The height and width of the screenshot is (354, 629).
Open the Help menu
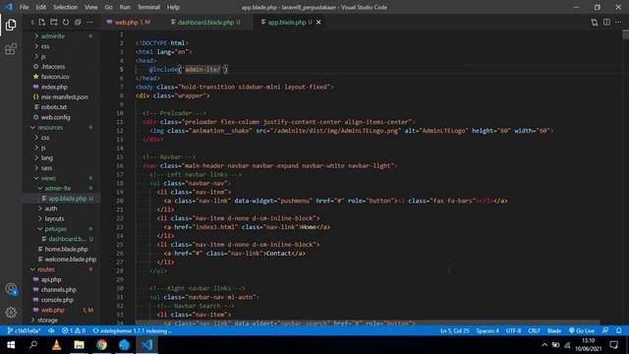pos(173,7)
